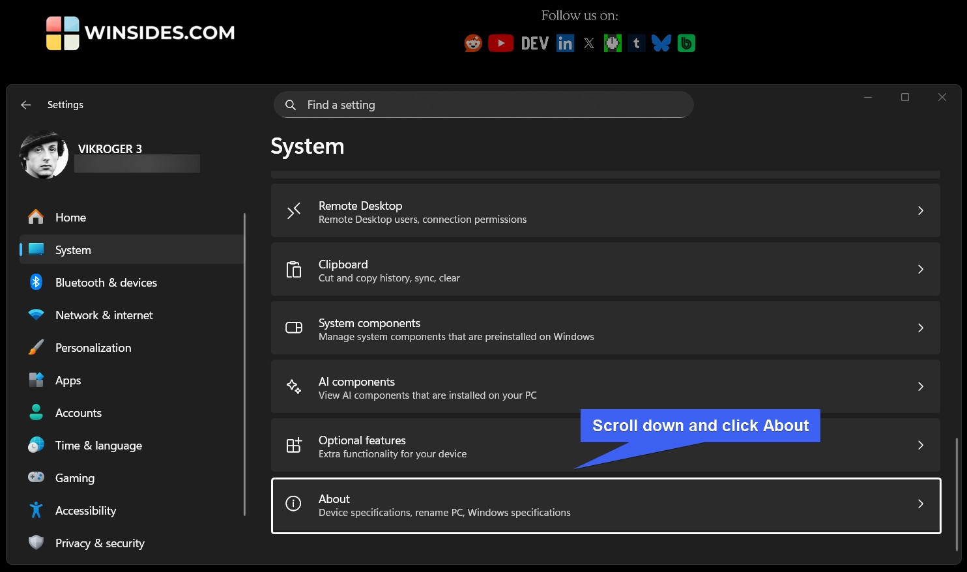Click the Find a setting search box

tap(483, 104)
